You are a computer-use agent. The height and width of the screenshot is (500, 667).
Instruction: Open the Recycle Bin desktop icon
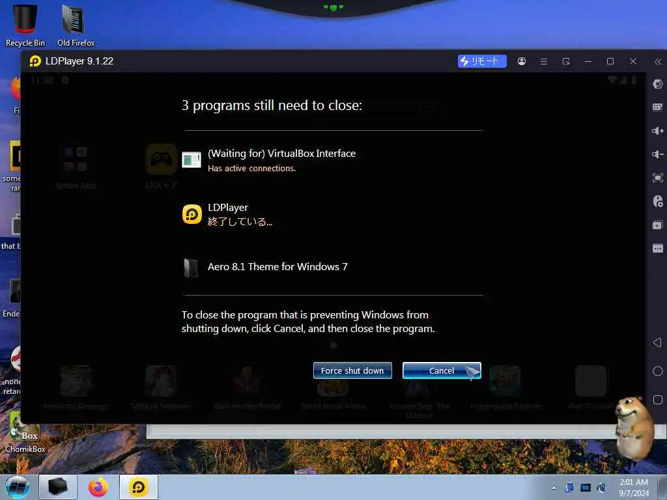[x=25, y=25]
